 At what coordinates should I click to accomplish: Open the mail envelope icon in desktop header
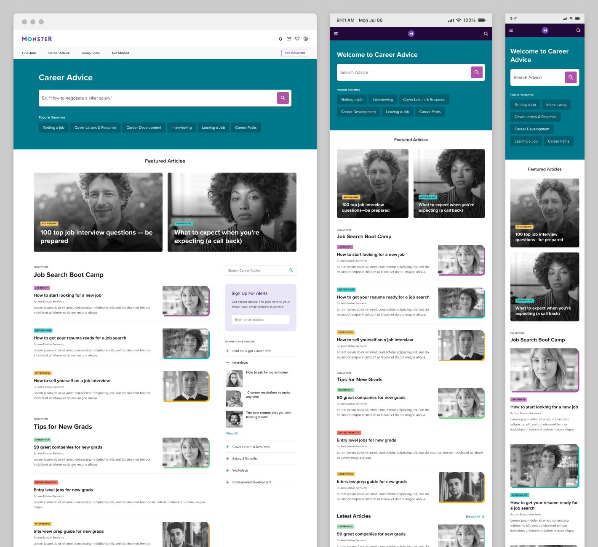click(x=289, y=39)
